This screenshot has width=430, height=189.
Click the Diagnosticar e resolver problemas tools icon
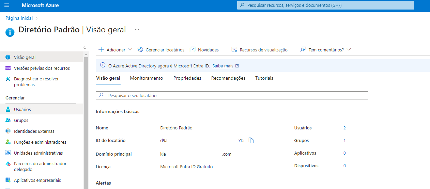8,79
